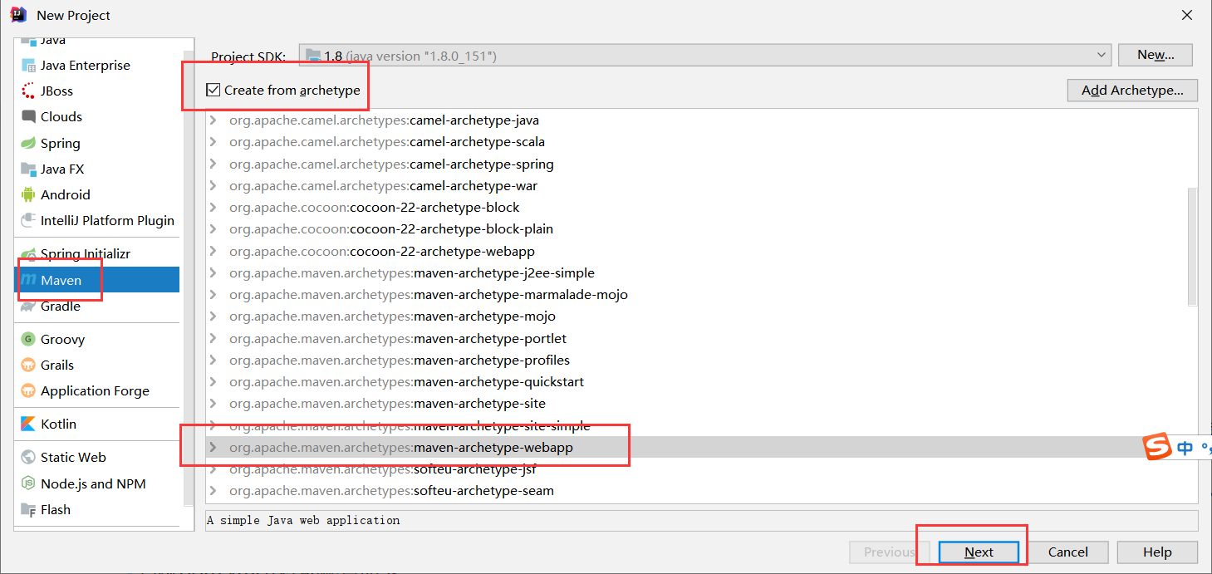
Task: Click description 'A simple Java web application'
Action: (x=303, y=521)
